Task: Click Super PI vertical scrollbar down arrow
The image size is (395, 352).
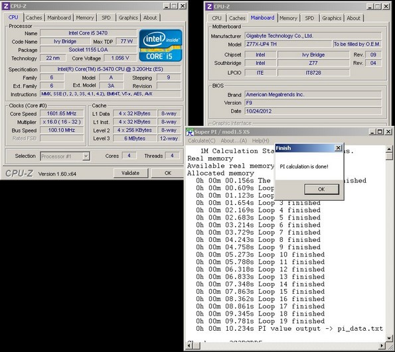Action: point(389,339)
